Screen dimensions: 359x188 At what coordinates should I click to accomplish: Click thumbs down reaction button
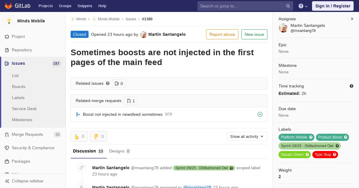[x=99, y=136]
